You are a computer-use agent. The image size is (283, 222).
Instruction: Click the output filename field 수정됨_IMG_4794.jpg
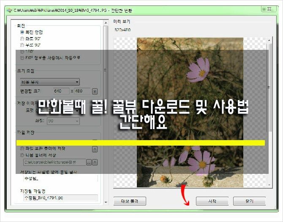60,198
